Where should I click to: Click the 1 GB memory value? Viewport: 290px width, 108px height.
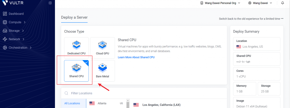(239, 92)
